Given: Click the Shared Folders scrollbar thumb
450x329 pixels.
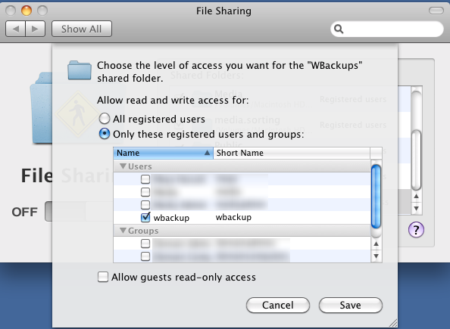Looking at the screenshot, I should click(416, 160).
